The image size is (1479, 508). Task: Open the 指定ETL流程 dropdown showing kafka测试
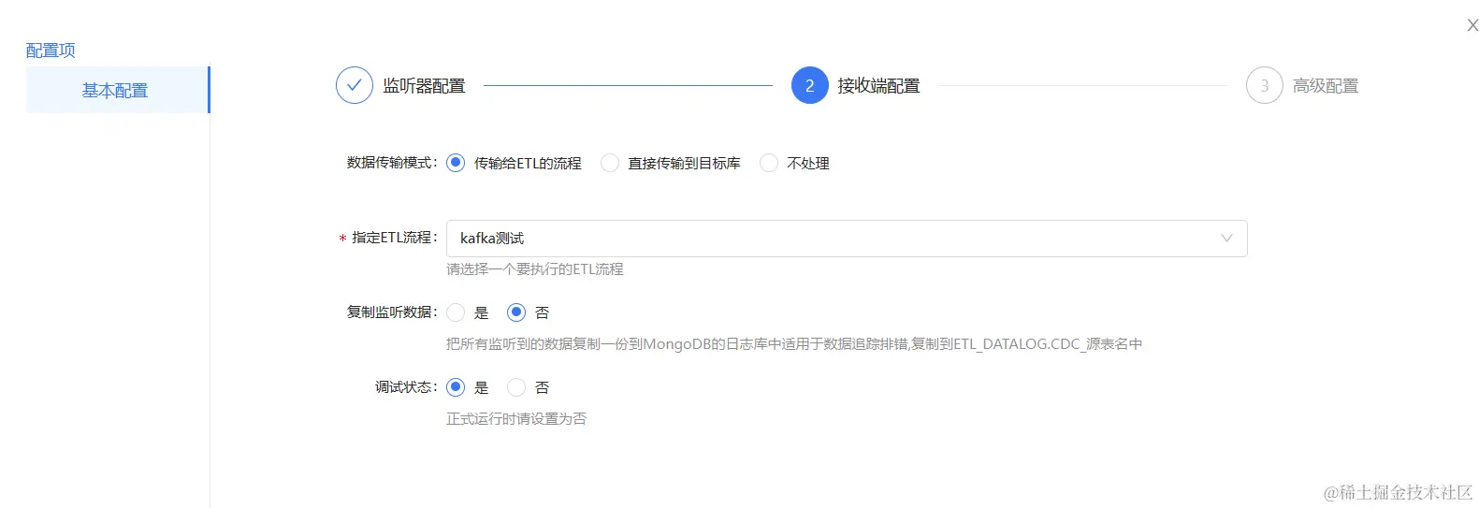[x=847, y=239]
